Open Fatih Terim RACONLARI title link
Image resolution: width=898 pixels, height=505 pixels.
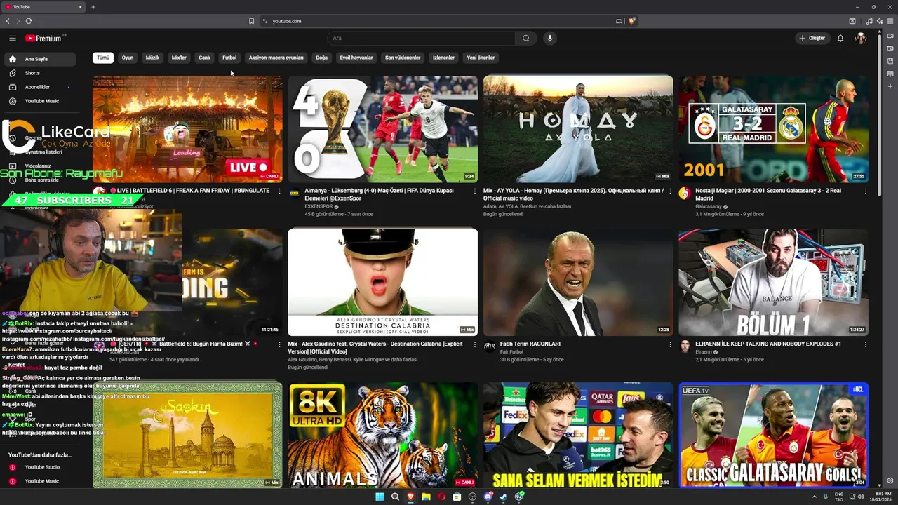(530, 344)
